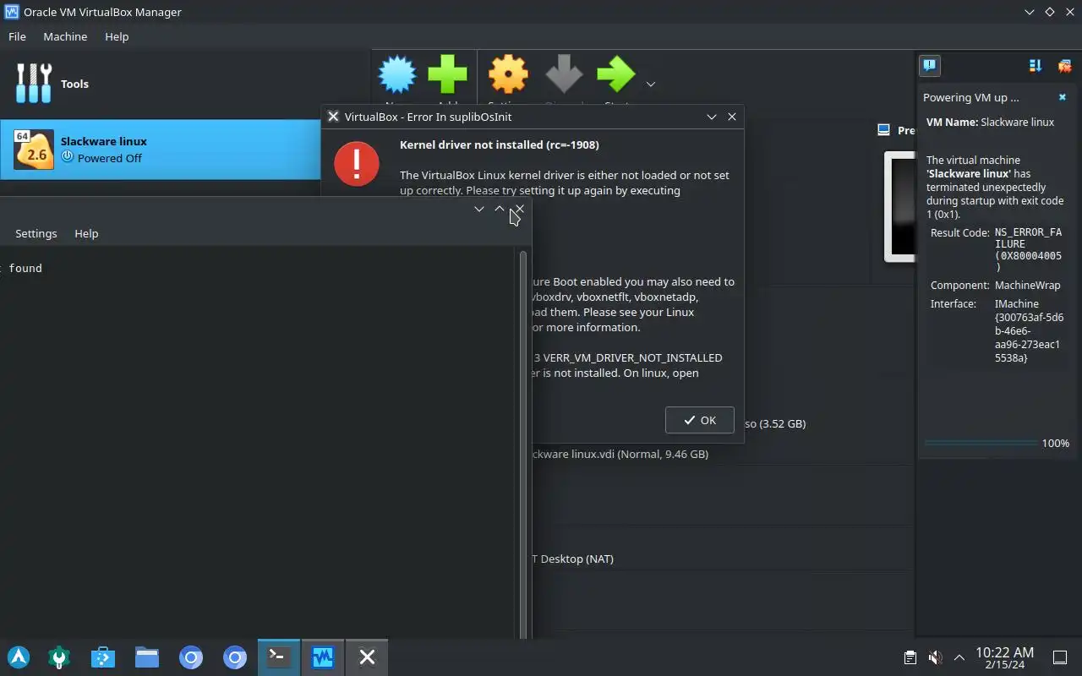Click the X task entry in taskbar
This screenshot has width=1082, height=676.
point(367,657)
